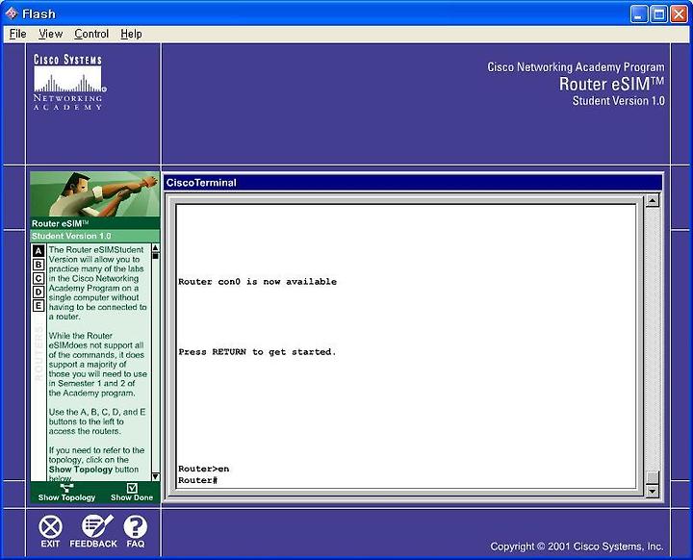Click the 'Student Version 1.0' green label
This screenshot has width=693, height=560.
coord(71,236)
